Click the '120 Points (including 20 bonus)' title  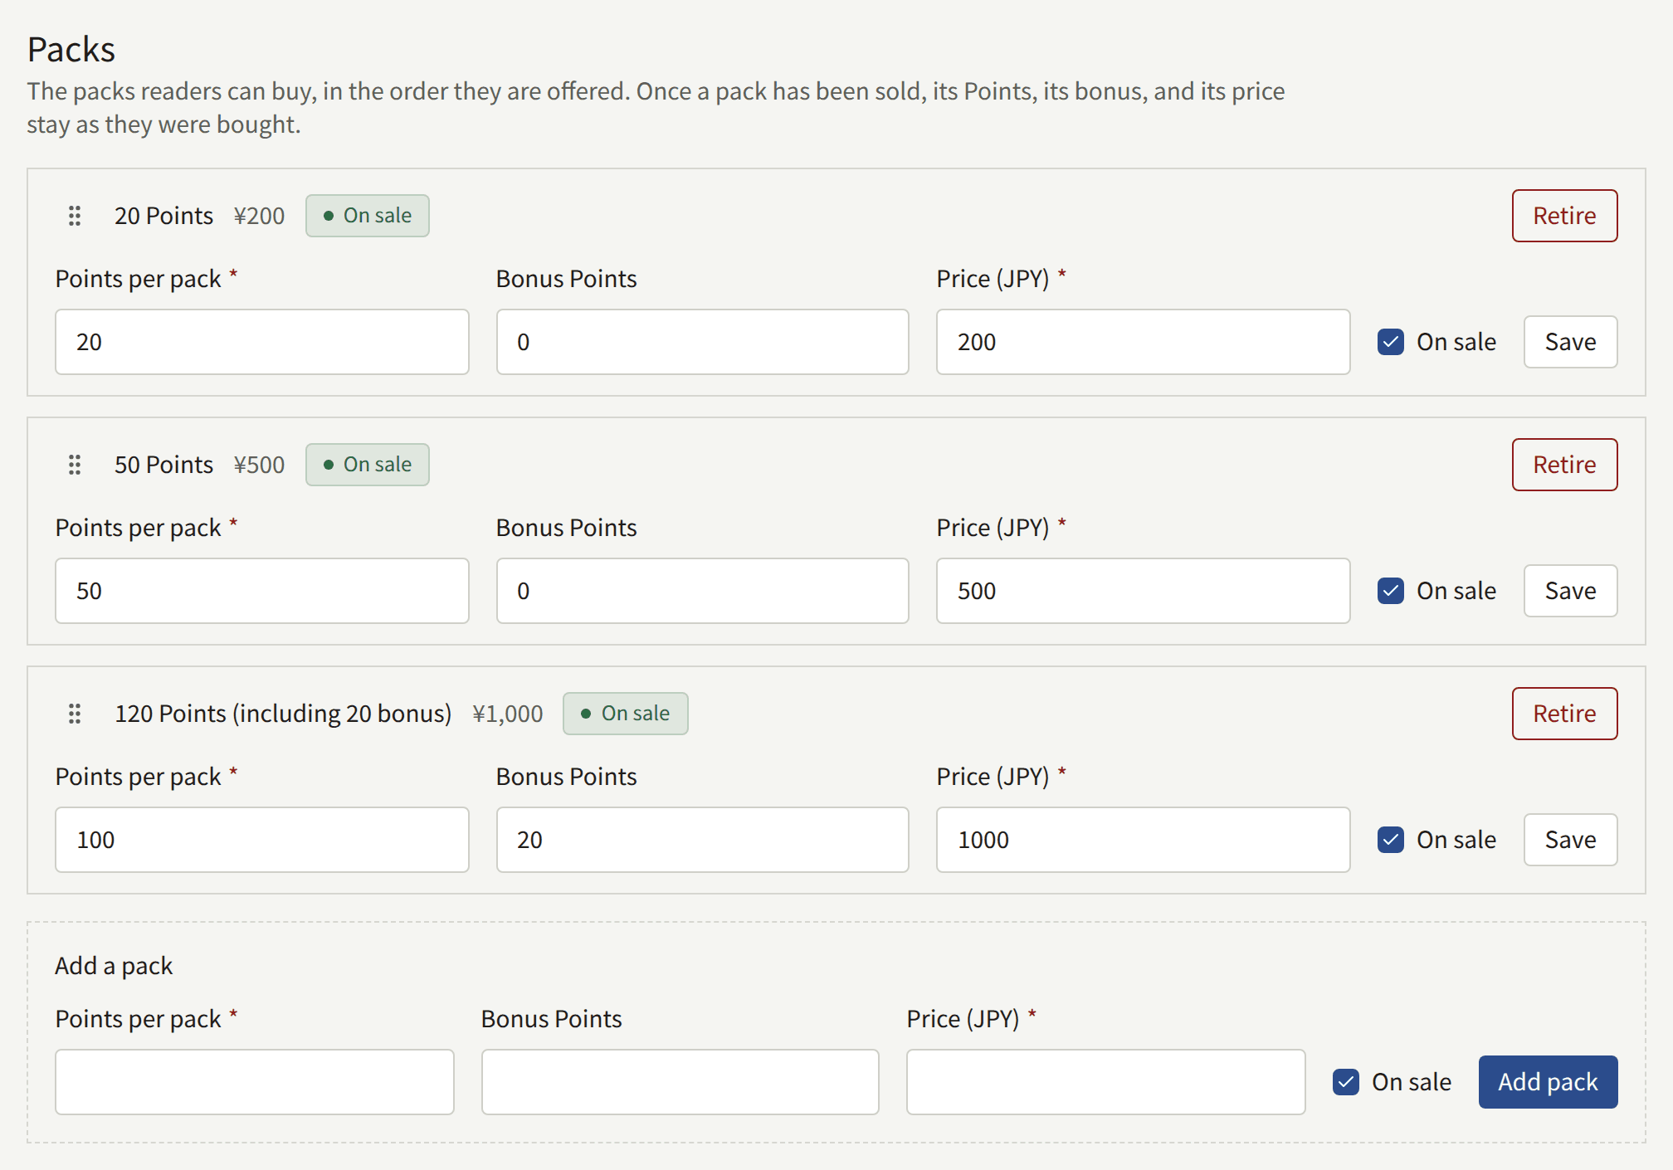pos(283,714)
